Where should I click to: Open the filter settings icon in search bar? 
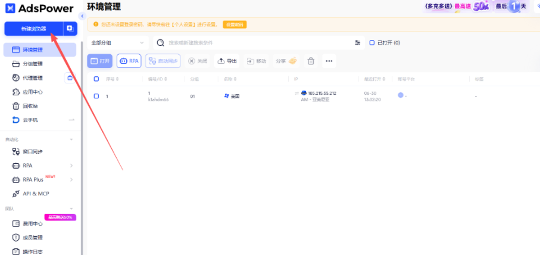[x=357, y=43]
